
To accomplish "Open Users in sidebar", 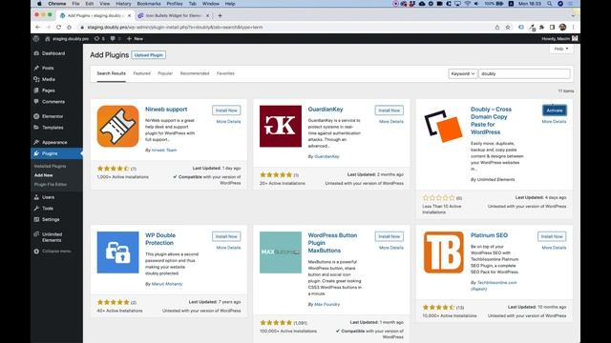I will pos(48,197).
